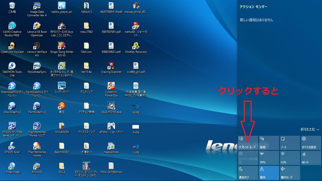Toggle the VPN quick action tile

pos(269,158)
